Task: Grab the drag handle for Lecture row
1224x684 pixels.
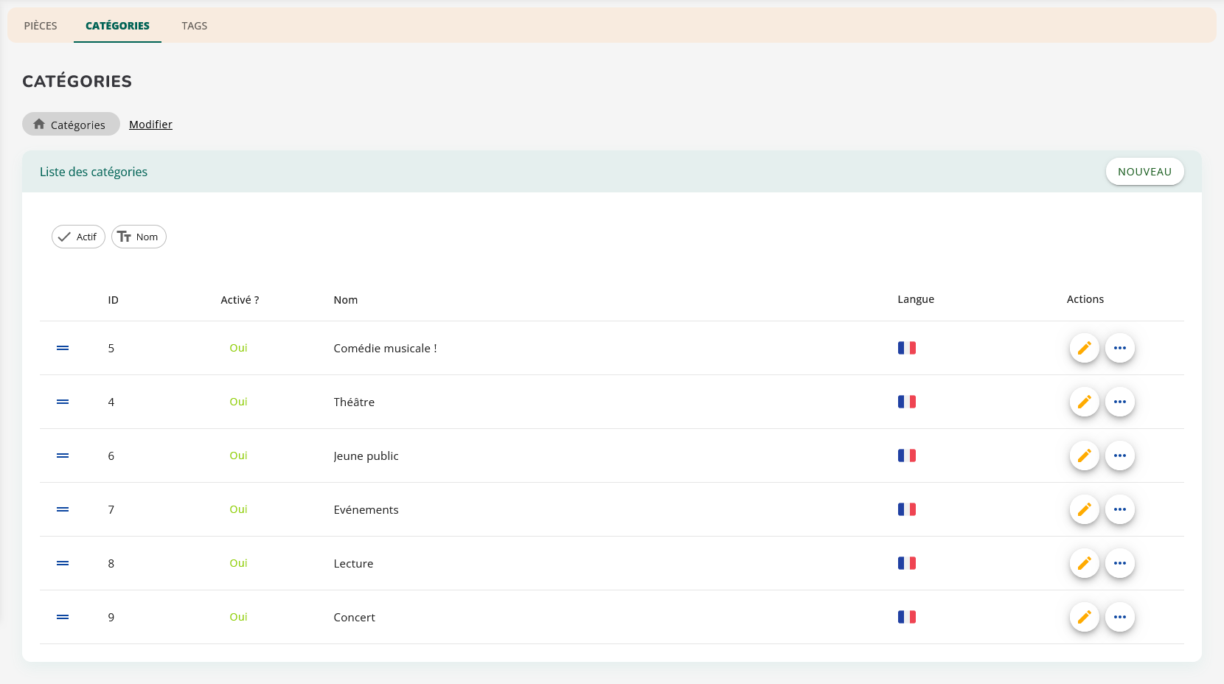Action: [63, 563]
